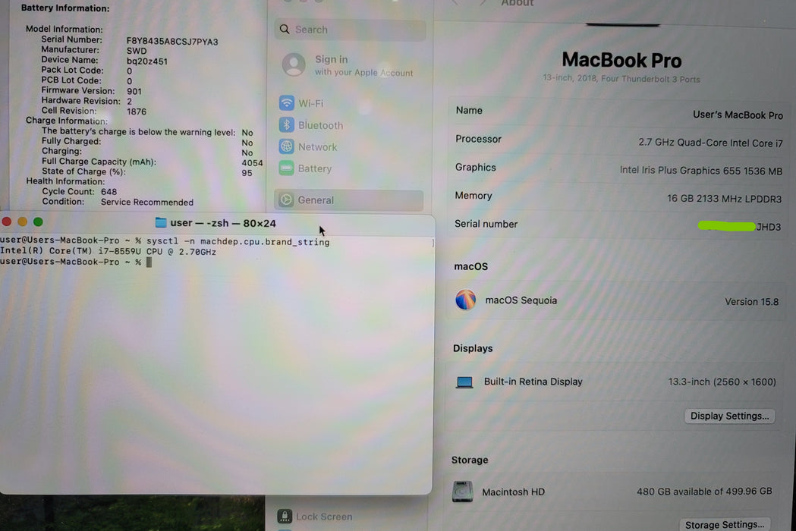The height and width of the screenshot is (531, 796).
Task: Click the macOS Sequoia logo icon
Action: click(x=465, y=300)
